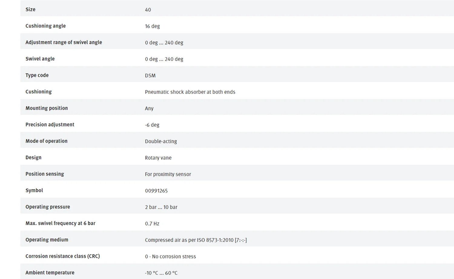Click the Swivel angle value

tap(164, 59)
